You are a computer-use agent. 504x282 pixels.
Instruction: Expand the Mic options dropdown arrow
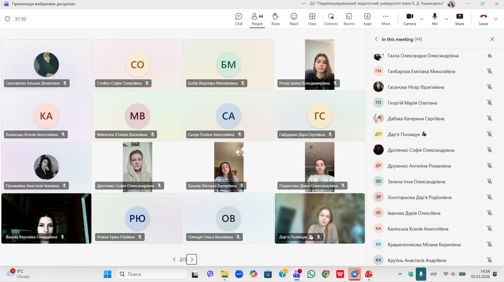click(x=447, y=19)
